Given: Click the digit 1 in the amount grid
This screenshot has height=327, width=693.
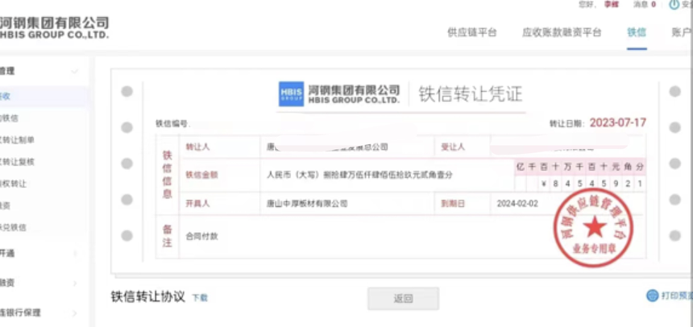Looking at the screenshot, I should pyautogui.click(x=640, y=184).
